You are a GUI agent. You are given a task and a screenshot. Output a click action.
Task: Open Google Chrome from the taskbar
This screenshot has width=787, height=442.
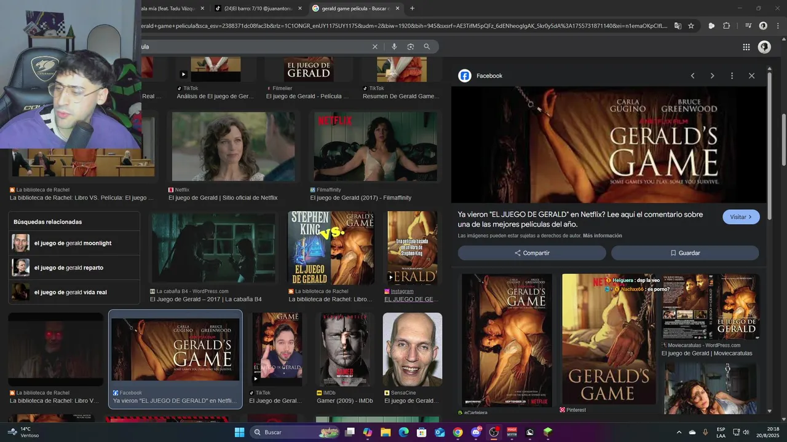click(x=457, y=432)
